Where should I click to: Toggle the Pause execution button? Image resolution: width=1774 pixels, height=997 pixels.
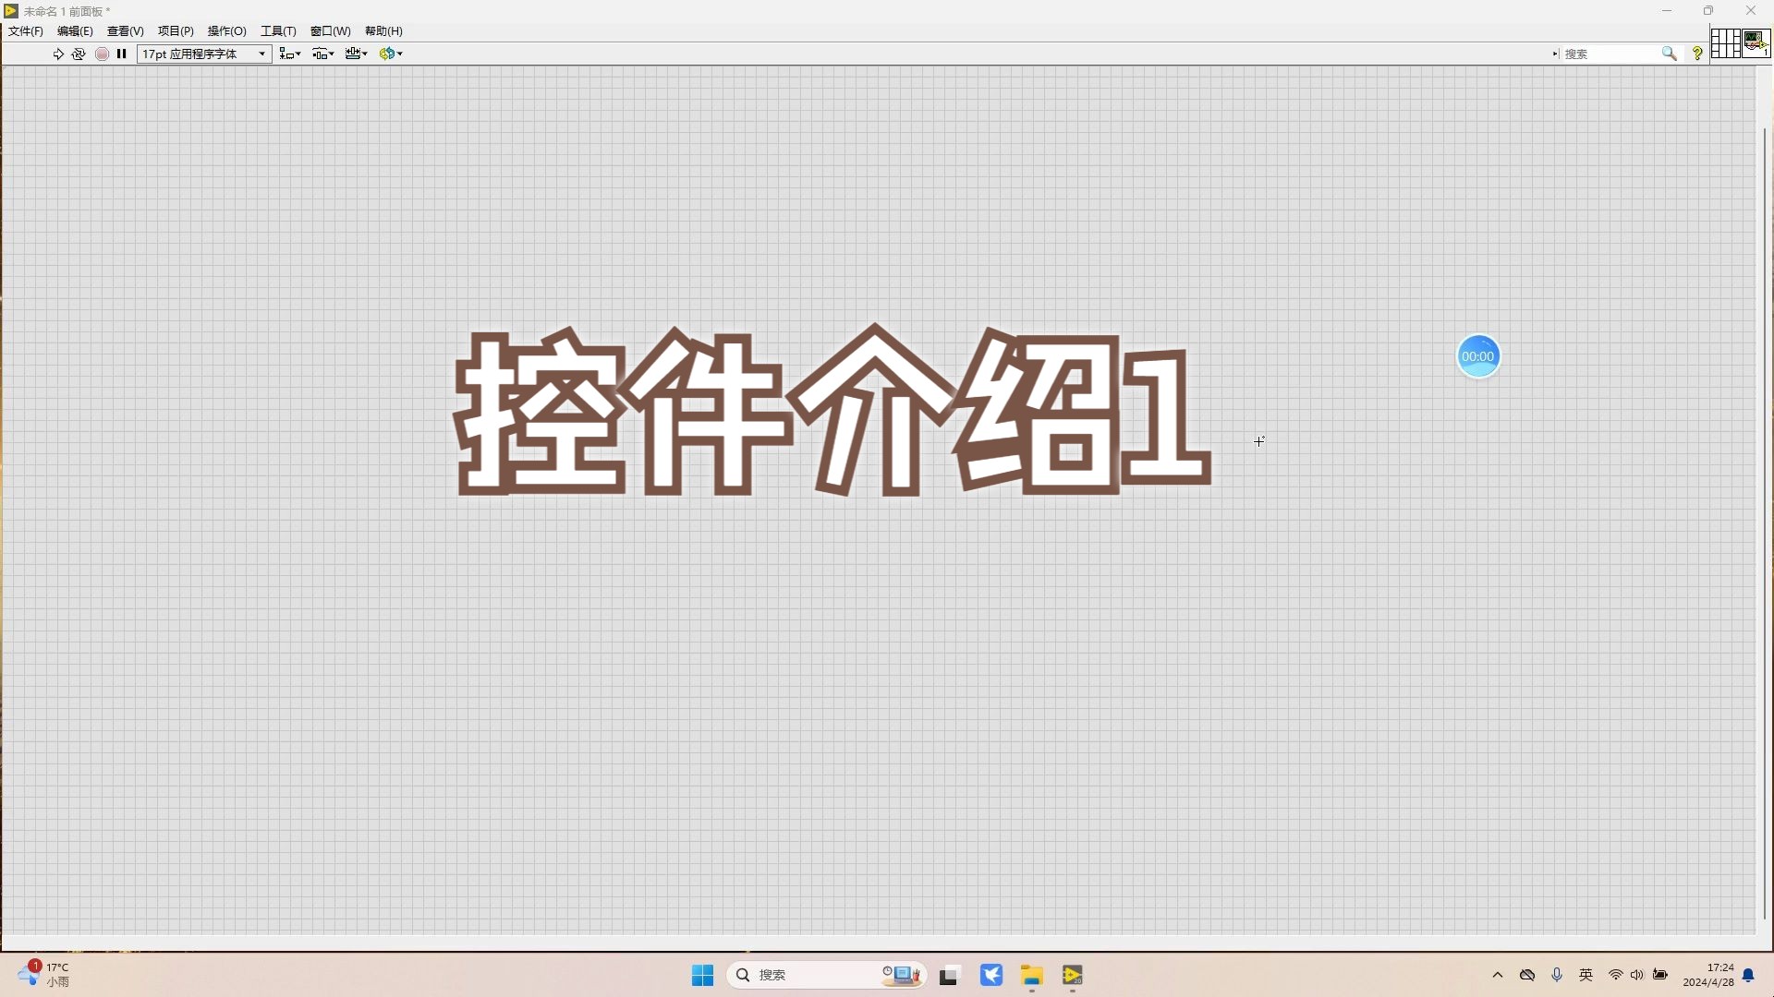(x=121, y=54)
